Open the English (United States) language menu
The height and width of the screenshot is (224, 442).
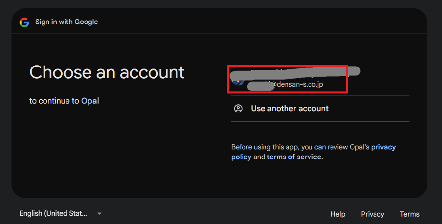click(x=54, y=214)
